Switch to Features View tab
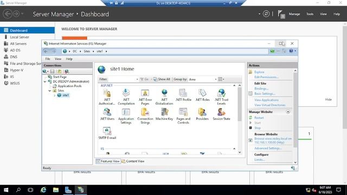The height and width of the screenshot is (195, 347). point(108,161)
